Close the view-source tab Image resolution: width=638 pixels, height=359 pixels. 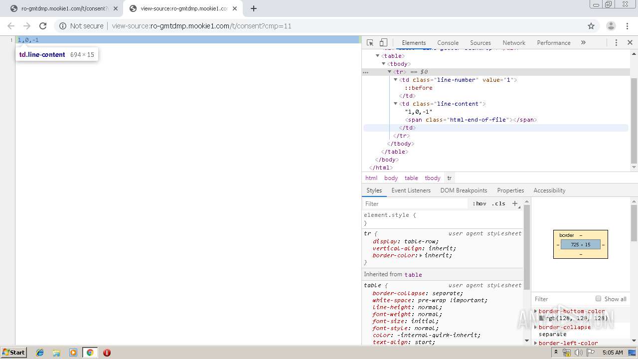235,8
